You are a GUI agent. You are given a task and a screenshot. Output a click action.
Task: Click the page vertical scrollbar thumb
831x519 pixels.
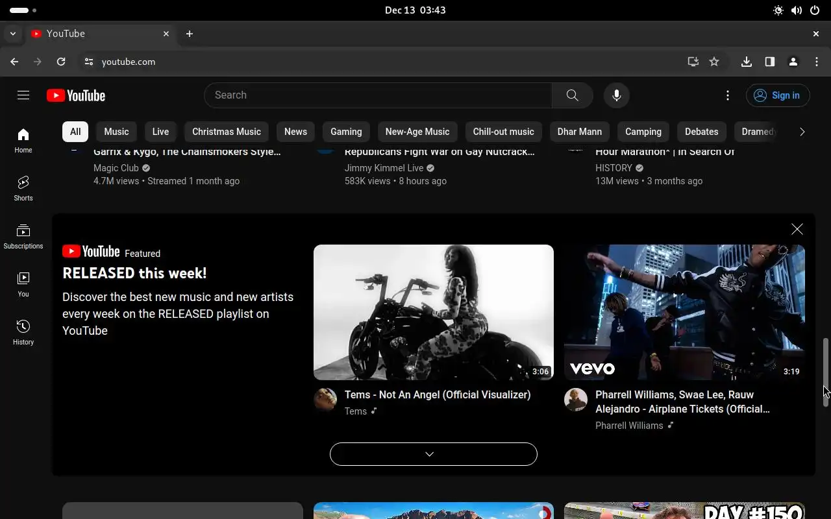(826, 372)
